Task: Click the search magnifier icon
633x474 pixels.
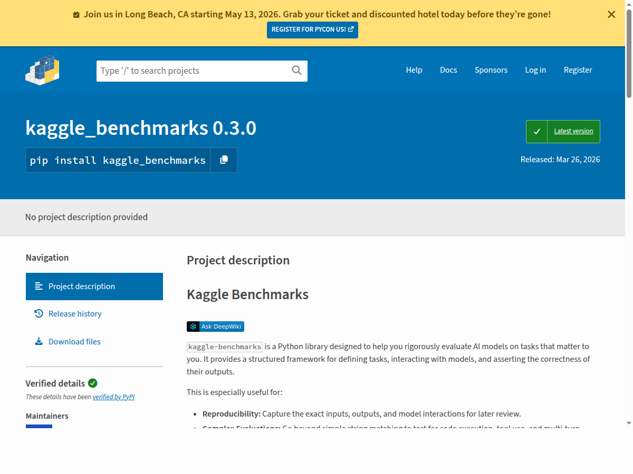Action: click(x=296, y=70)
